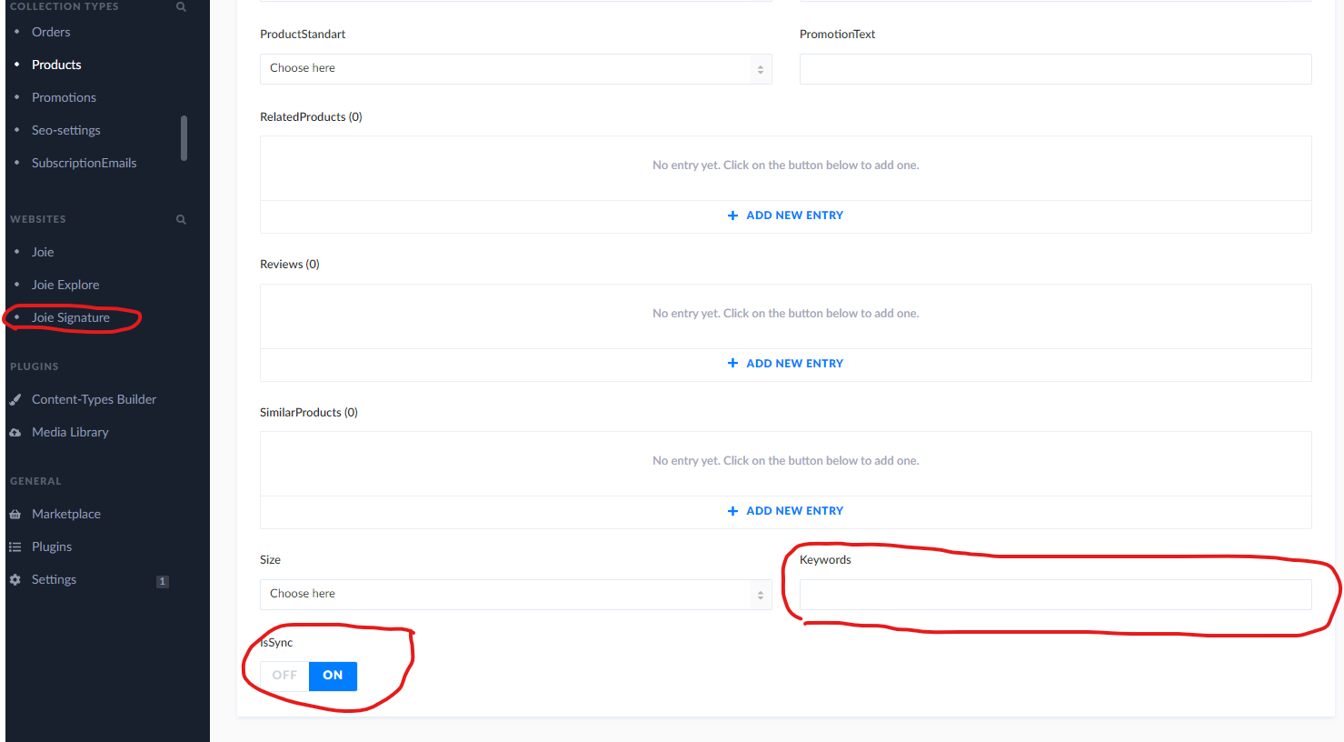Click the plus icon under RelatedProducts

click(732, 216)
